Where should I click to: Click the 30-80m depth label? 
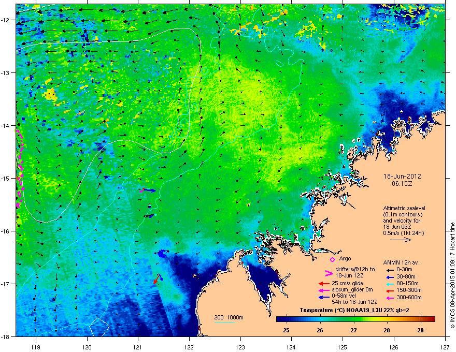406,276
